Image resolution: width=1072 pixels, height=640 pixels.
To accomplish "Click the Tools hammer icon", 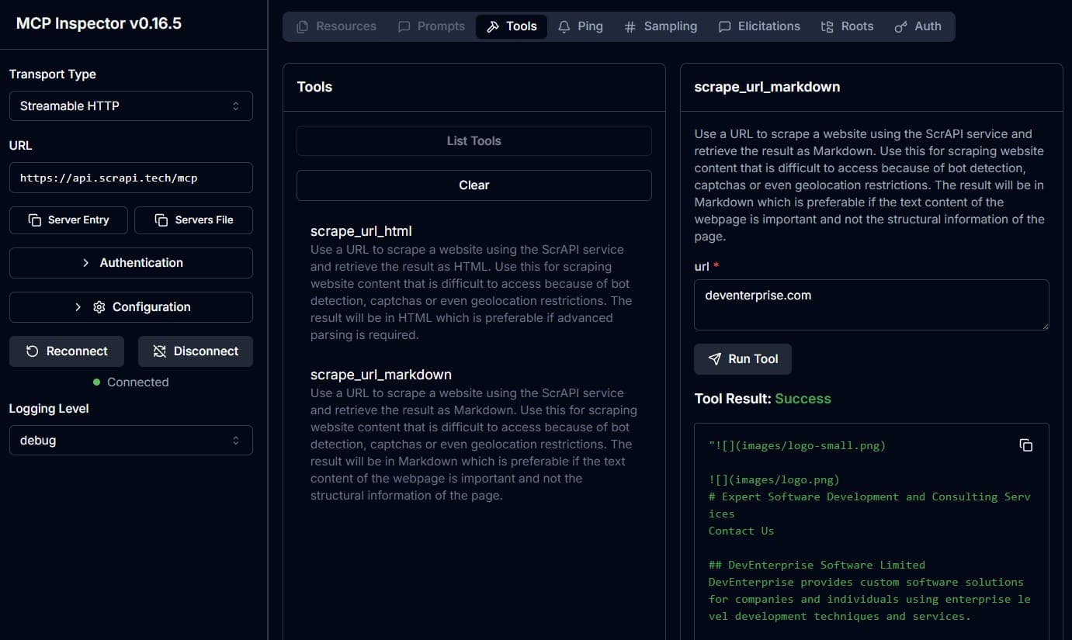I will pos(493,26).
